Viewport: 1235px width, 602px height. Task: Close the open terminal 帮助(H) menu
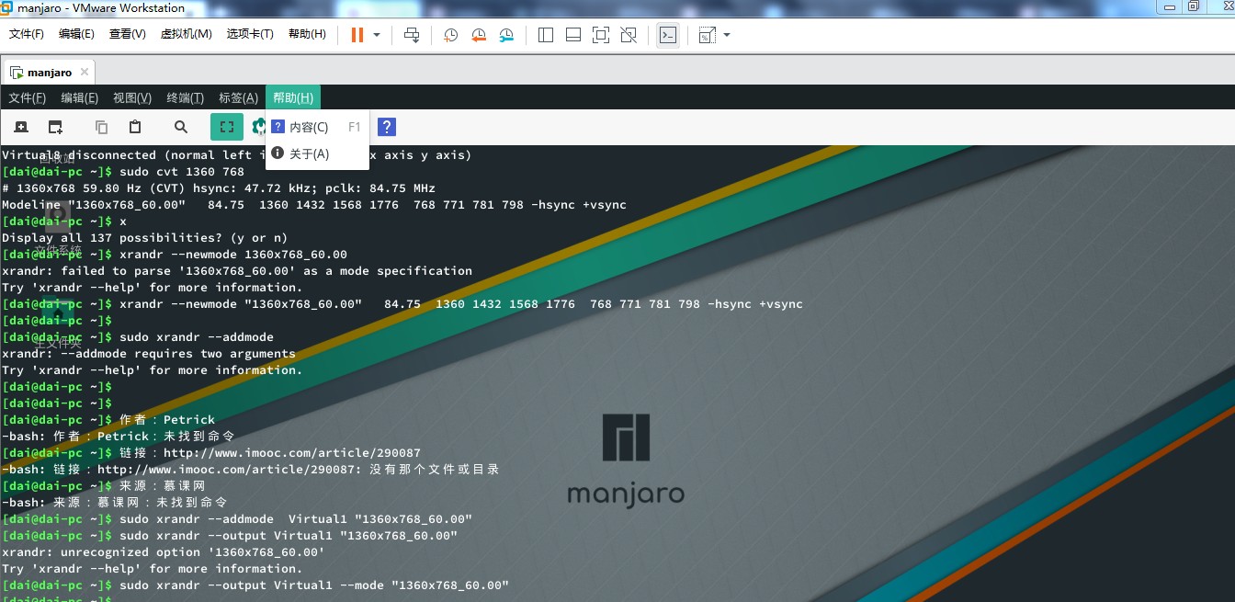[293, 97]
